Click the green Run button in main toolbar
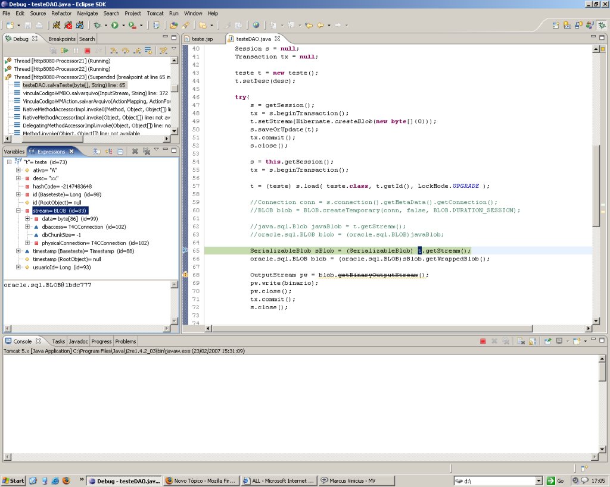 pos(115,25)
